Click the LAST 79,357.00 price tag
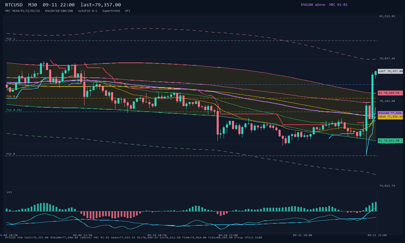405x243 pixels. click(x=391, y=71)
